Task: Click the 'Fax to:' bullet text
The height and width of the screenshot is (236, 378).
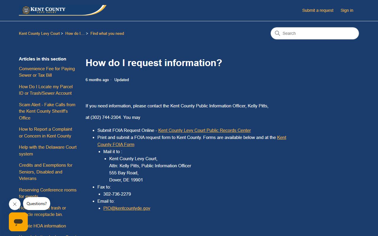Action: click(104, 187)
